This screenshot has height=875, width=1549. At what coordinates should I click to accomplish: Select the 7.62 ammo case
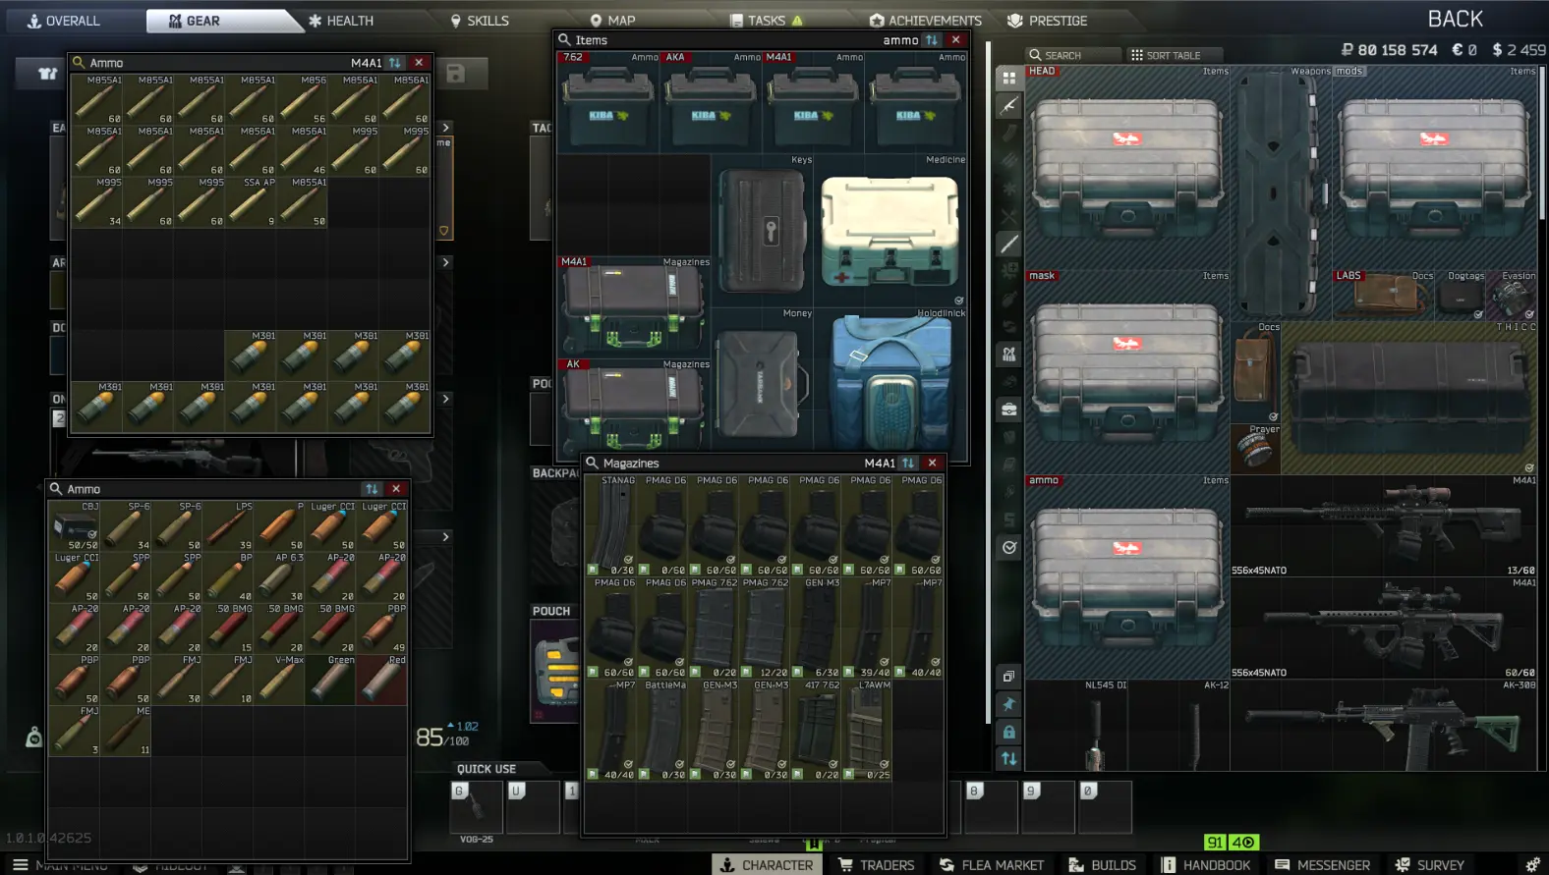point(608,102)
